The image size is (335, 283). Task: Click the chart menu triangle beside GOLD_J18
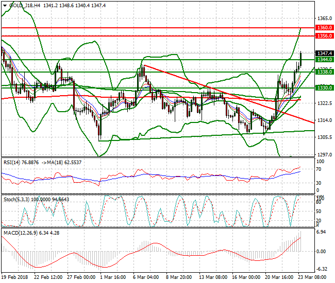point(5,6)
